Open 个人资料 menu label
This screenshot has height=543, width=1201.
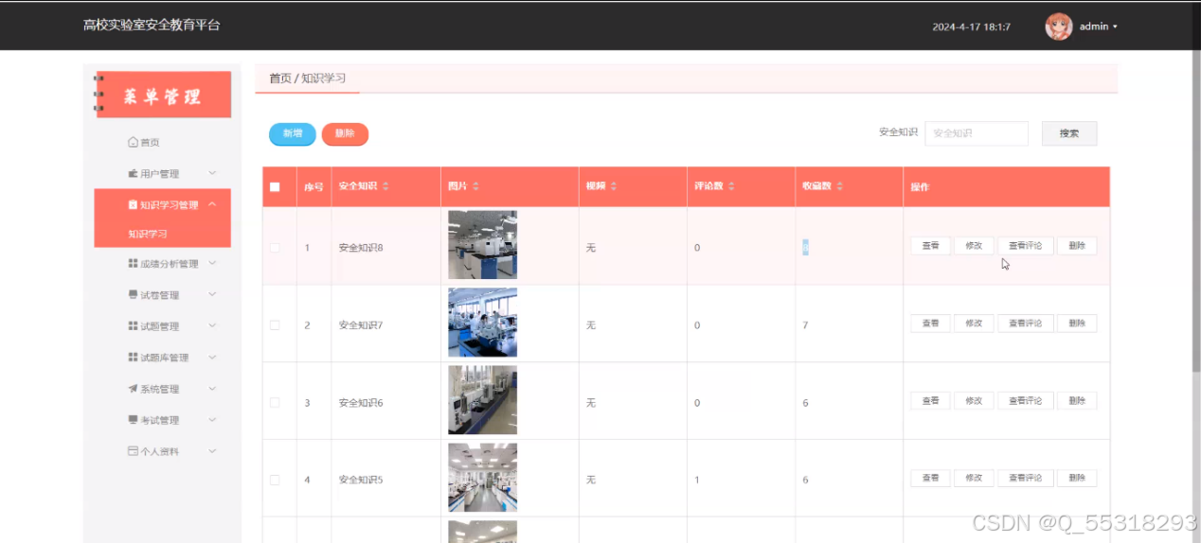pyautogui.click(x=159, y=451)
